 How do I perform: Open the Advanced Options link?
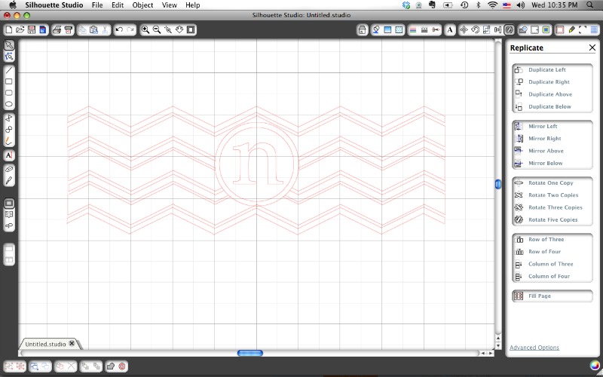pos(534,348)
